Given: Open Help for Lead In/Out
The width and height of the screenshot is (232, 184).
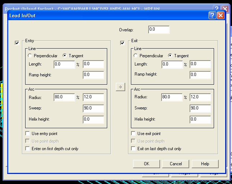Looking at the screenshot, I should pos(205,164).
